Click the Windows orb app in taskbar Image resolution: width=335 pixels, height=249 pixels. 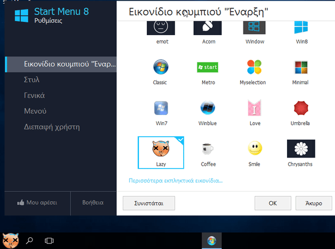point(212,241)
